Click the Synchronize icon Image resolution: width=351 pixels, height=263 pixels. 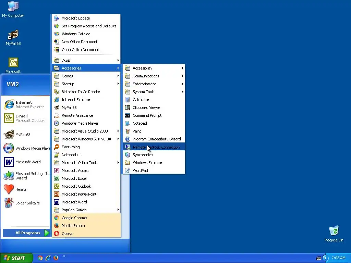[x=128, y=155]
